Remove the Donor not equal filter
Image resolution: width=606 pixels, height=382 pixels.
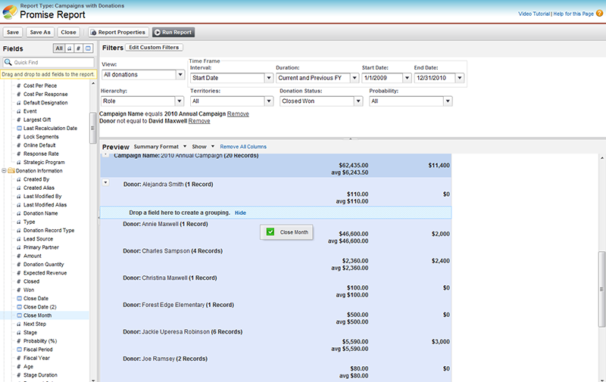(199, 121)
